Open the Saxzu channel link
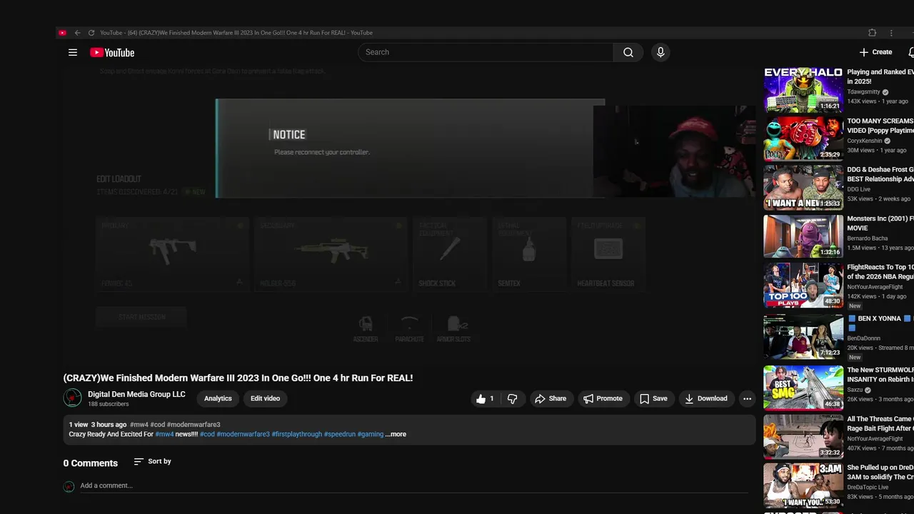This screenshot has width=914, height=514. pos(855,390)
